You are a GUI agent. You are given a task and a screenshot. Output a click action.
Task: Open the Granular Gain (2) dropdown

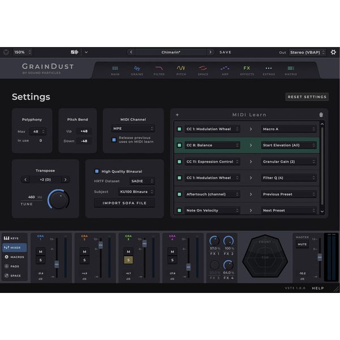click(288, 161)
